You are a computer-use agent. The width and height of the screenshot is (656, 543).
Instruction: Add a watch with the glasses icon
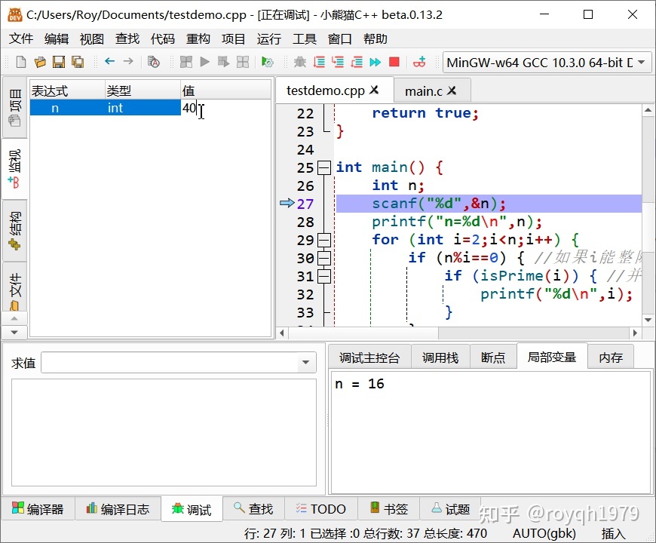coord(419,63)
